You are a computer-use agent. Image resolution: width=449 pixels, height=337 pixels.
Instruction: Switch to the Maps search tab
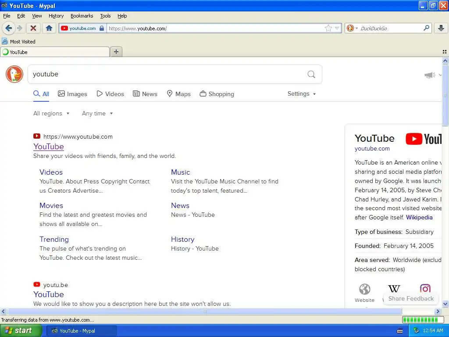point(179,94)
